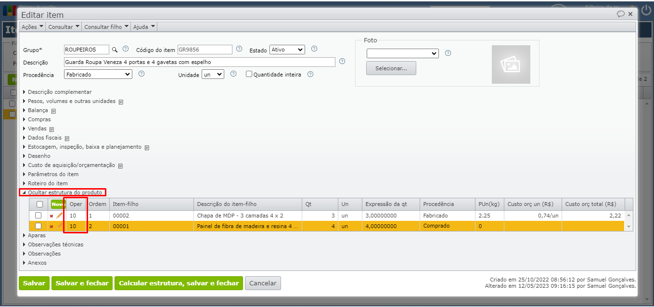Screen dimensions: 654x307
Task: Click 'Comprado' cell in row 00001
Action: [x=447, y=226]
